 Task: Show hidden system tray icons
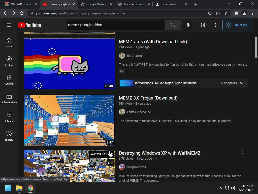220,188
